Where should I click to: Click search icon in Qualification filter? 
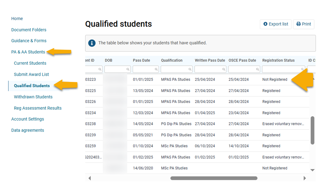(190, 69)
